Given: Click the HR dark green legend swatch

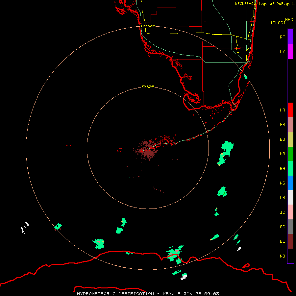Looking at the screenshot, I should pyautogui.click(x=290, y=154).
